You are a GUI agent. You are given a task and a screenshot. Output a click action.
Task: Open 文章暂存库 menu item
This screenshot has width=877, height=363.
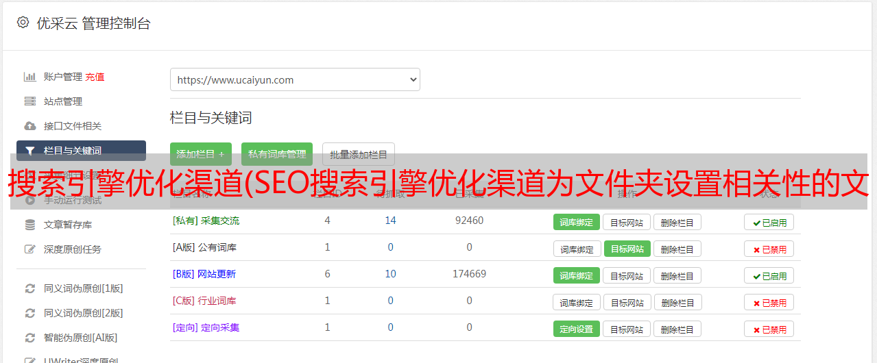68,225
